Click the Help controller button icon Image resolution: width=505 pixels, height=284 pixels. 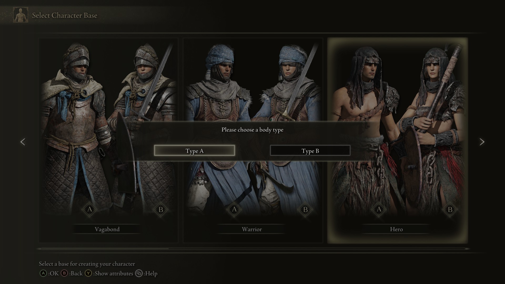pyautogui.click(x=139, y=273)
